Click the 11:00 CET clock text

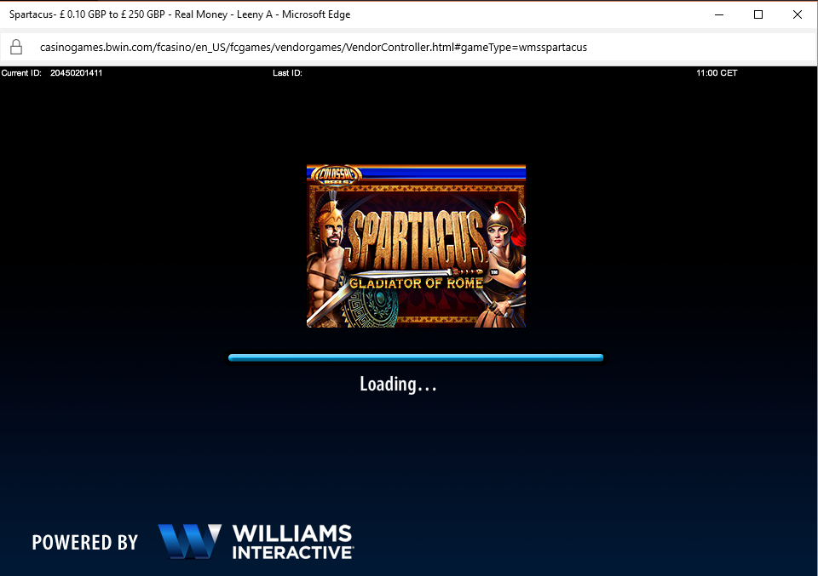click(717, 73)
